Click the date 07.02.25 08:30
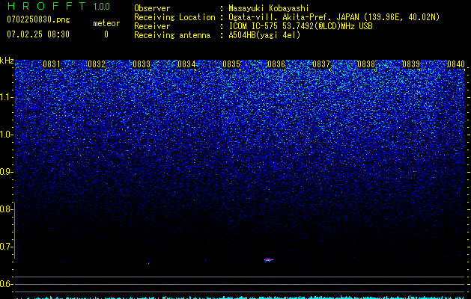The height and width of the screenshot is (299, 471). [38, 34]
